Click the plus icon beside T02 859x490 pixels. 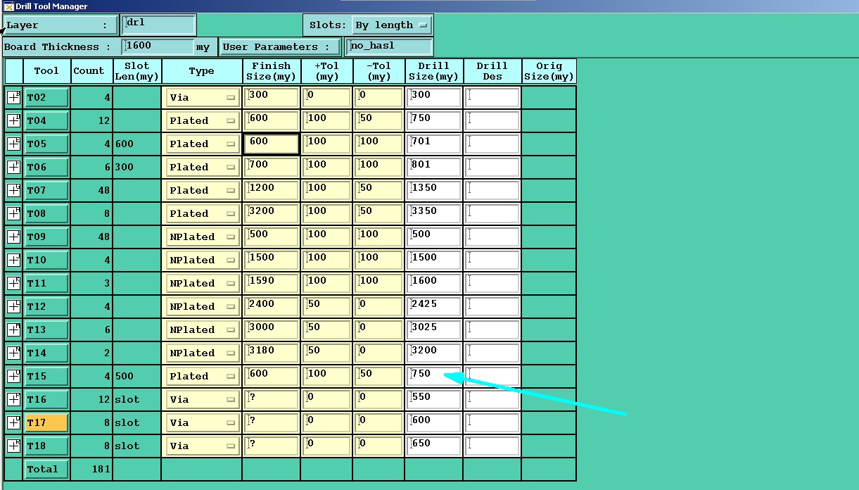pyautogui.click(x=13, y=97)
